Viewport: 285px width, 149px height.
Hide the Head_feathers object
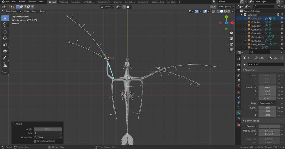coord(282,44)
